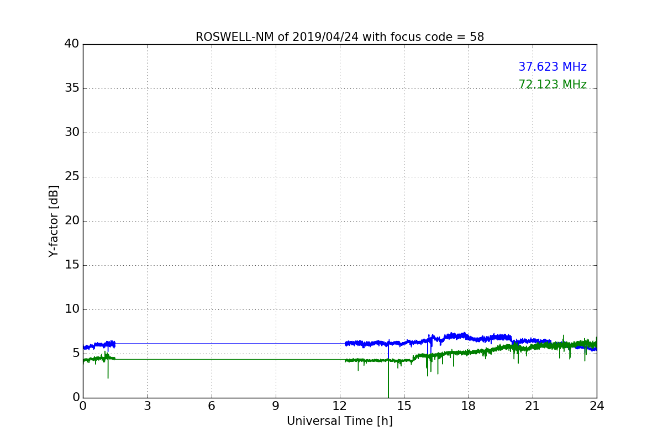This screenshot has height=442, width=663.
Task: Click the x-axis tick label 18
Action: (x=469, y=406)
